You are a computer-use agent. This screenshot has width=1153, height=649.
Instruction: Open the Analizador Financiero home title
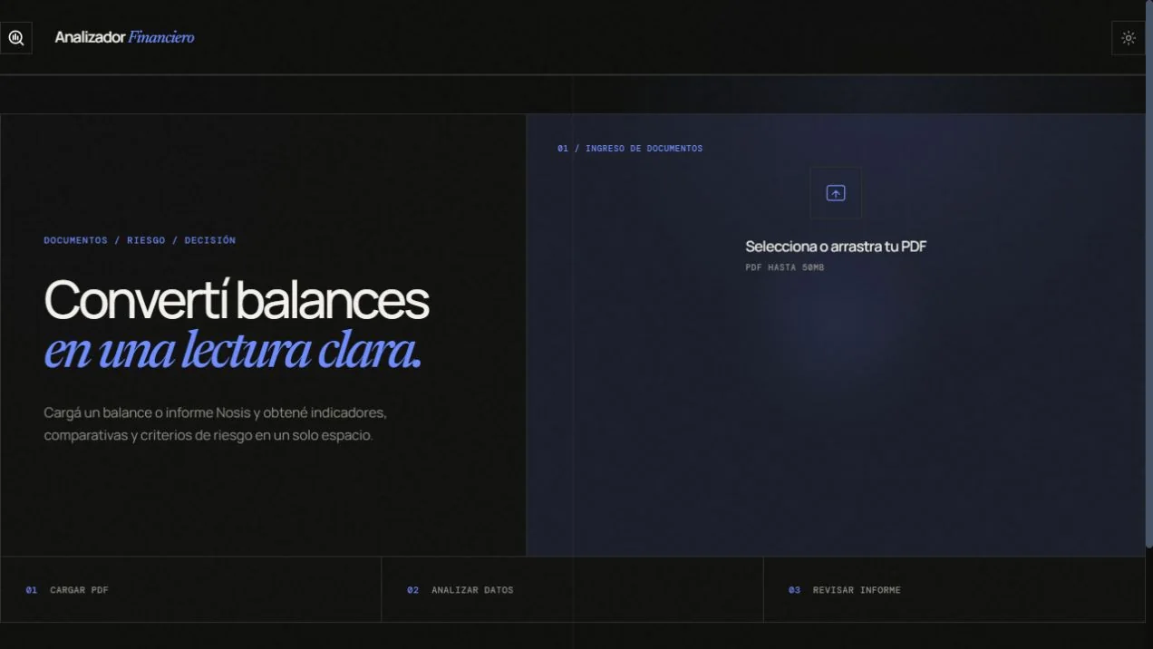click(124, 37)
